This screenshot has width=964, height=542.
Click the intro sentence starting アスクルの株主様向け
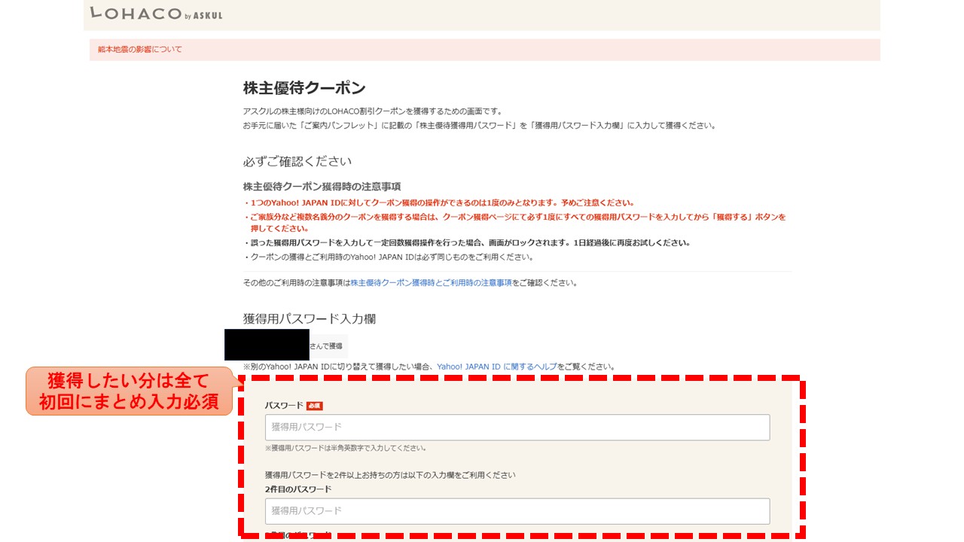(372, 111)
